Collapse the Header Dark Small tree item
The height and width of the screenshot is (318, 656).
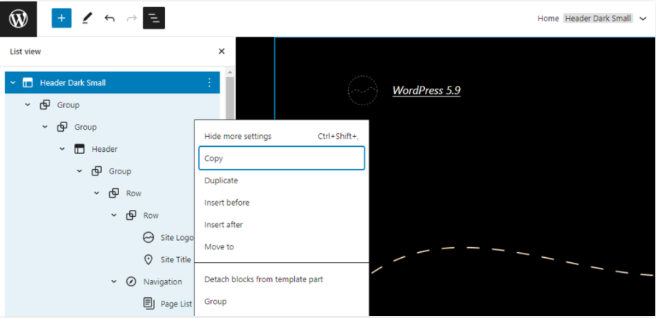pos(13,82)
